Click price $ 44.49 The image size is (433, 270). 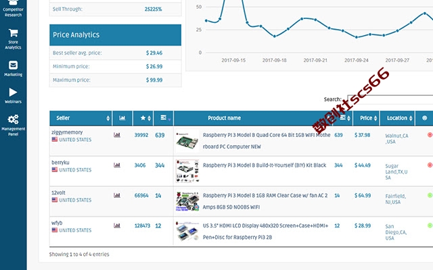pyautogui.click(x=363, y=165)
